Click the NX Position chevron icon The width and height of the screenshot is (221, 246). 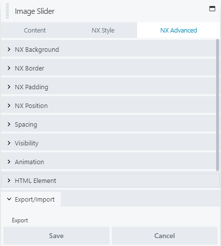click(9, 105)
